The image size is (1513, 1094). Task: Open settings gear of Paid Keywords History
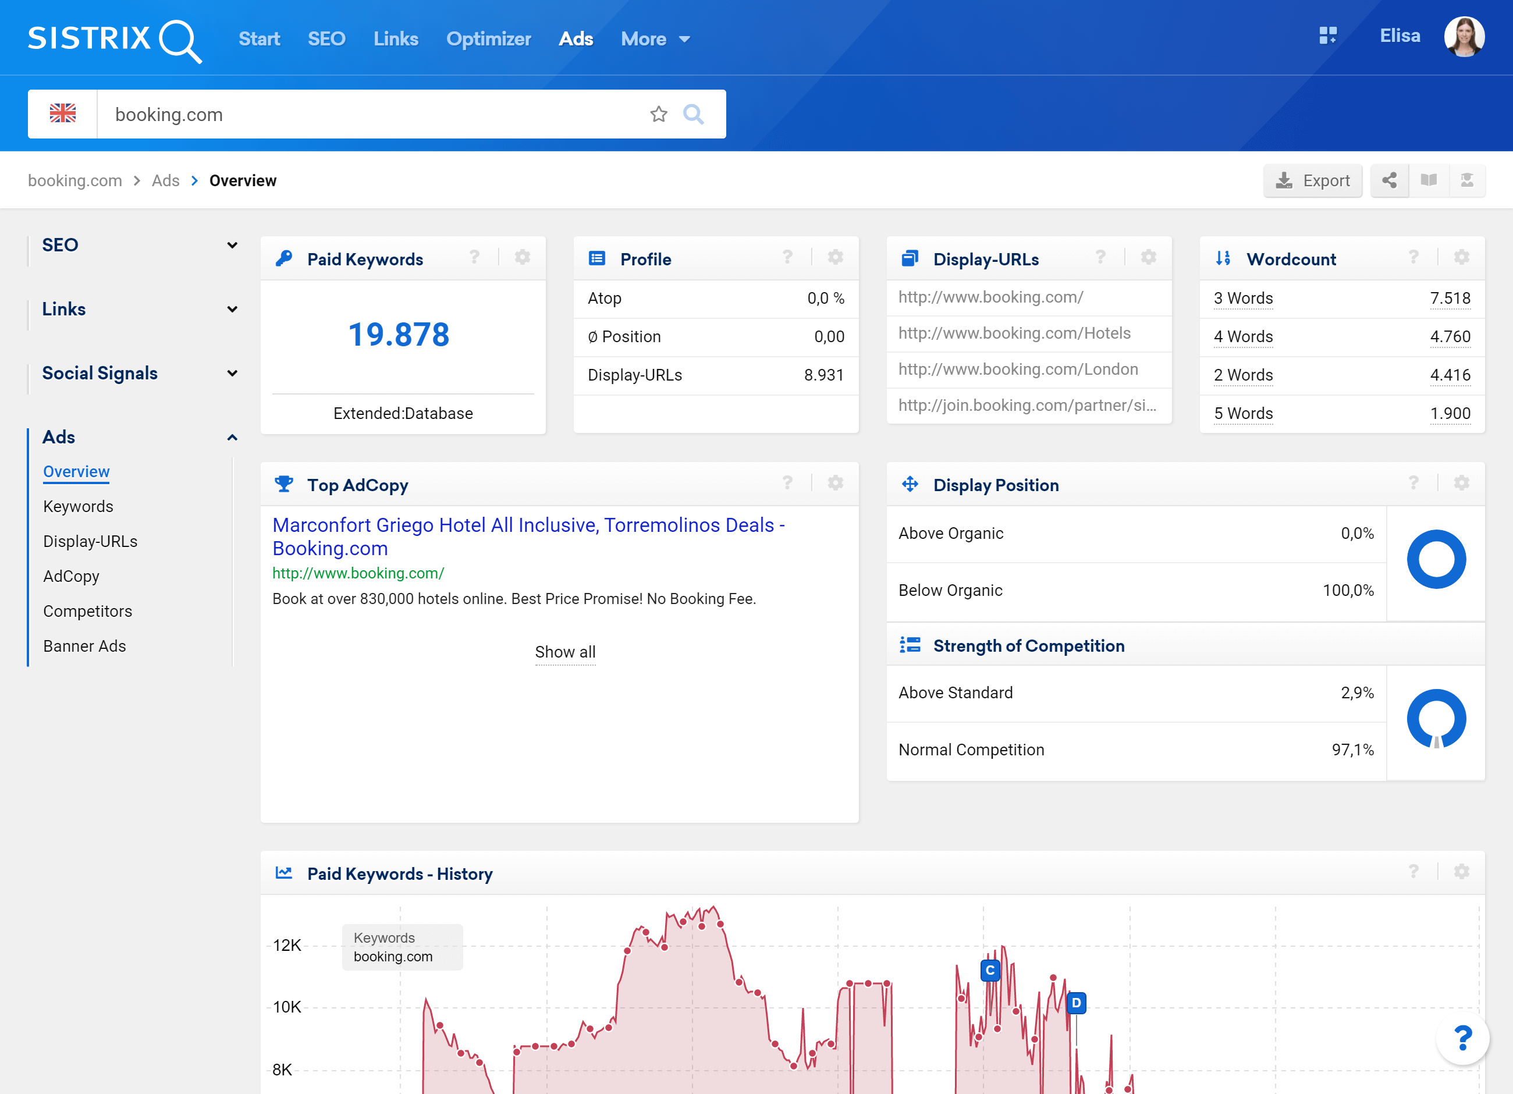(1462, 872)
